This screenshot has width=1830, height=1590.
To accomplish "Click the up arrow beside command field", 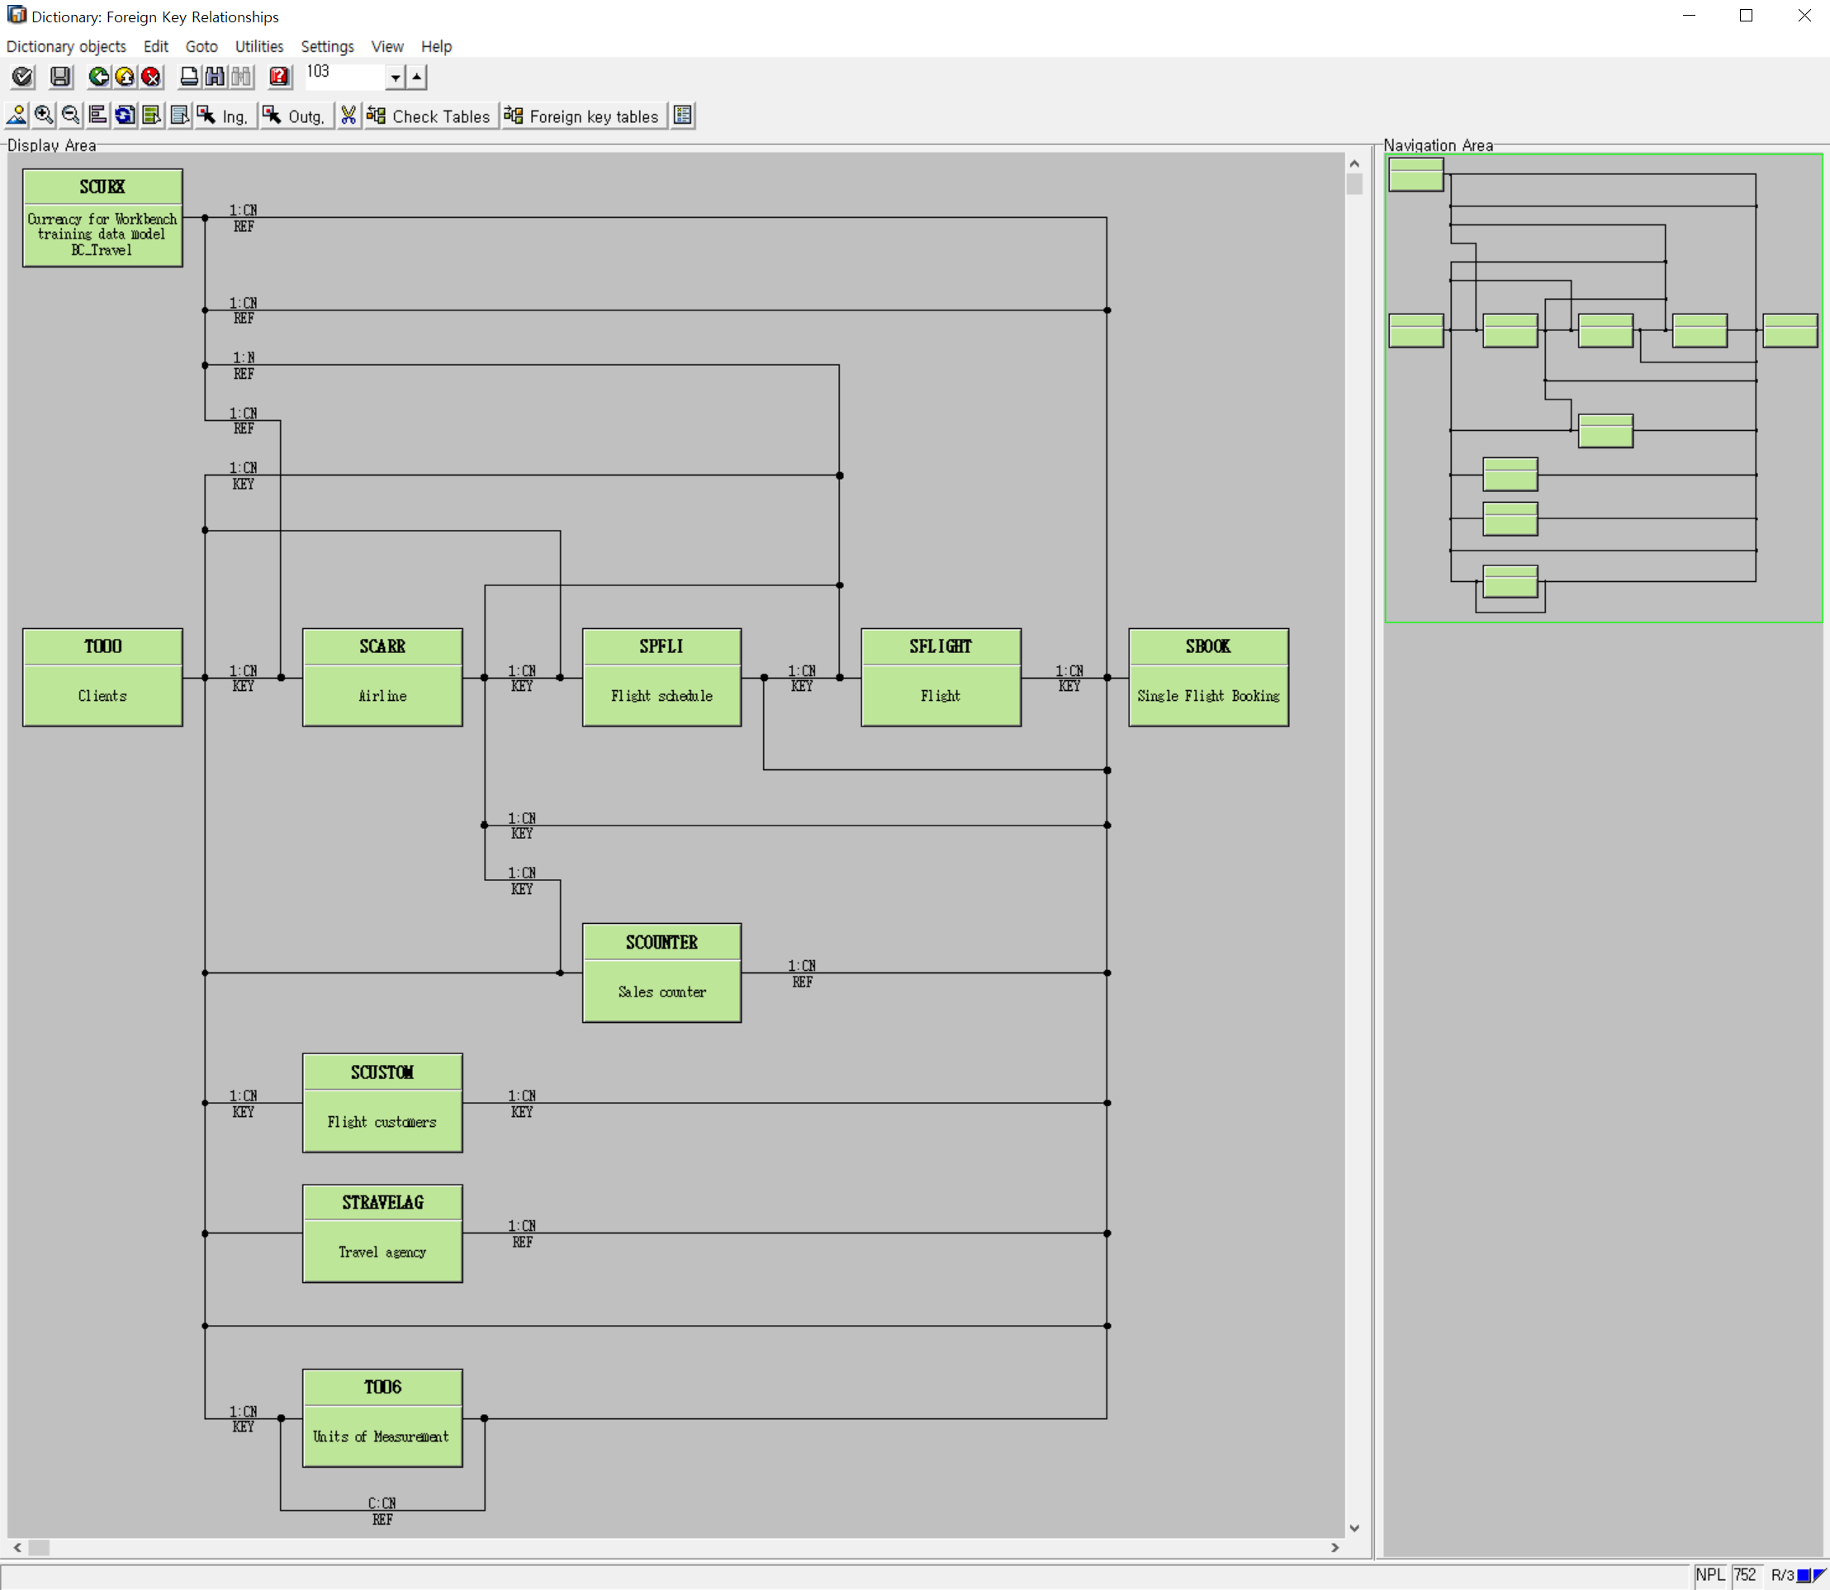I will coord(417,78).
